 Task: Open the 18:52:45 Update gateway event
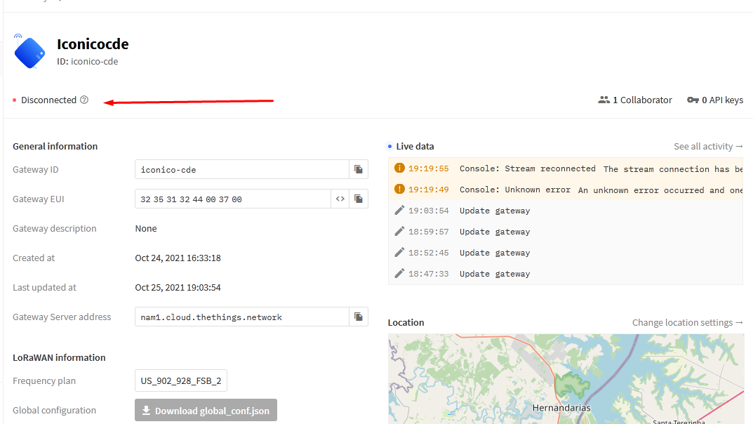(x=566, y=253)
